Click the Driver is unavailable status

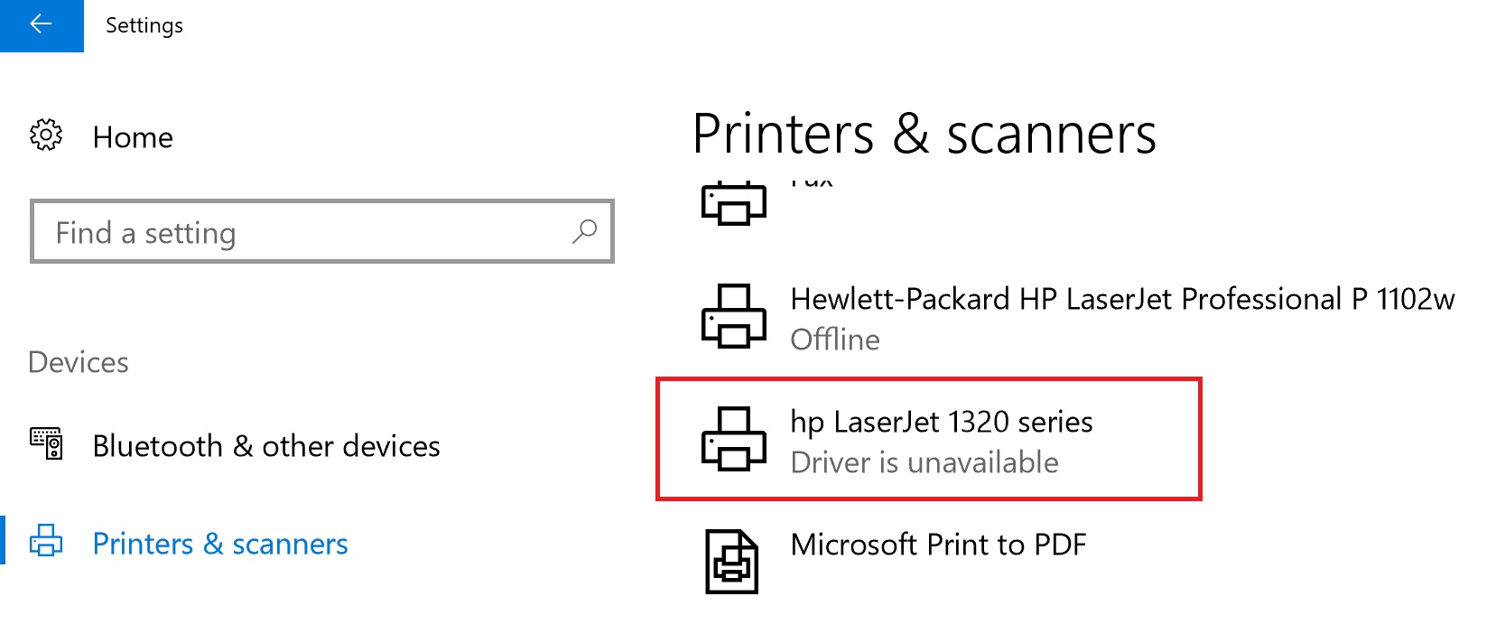pos(924,462)
